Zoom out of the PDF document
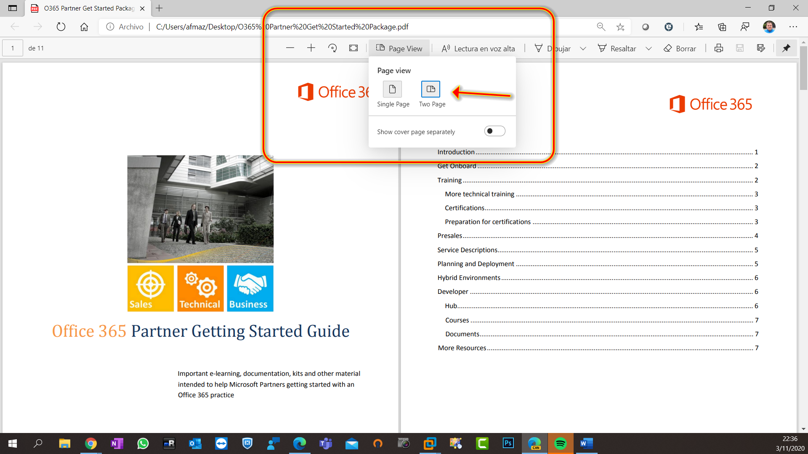 tap(290, 48)
